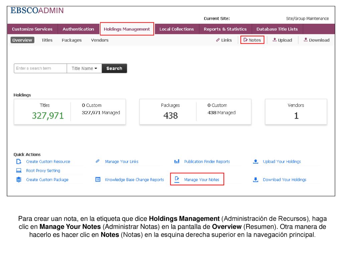Image resolution: width=342 pixels, height=256 pixels.
Task: Switch to Local Collections tab
Action: point(177,29)
